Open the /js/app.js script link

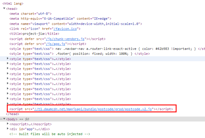[55, 44]
